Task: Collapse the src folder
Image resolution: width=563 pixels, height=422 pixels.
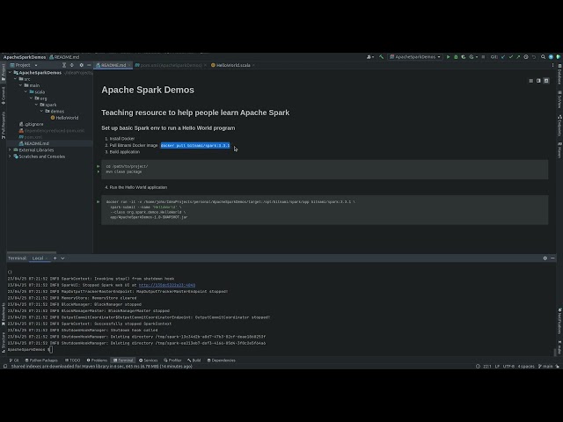Action: click(16, 79)
